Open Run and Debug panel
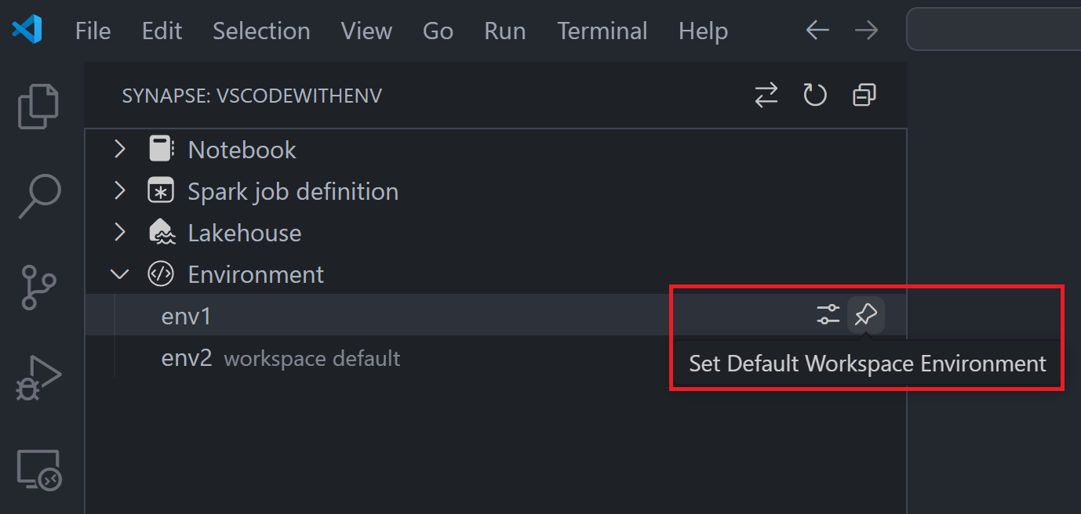 pos(37,376)
